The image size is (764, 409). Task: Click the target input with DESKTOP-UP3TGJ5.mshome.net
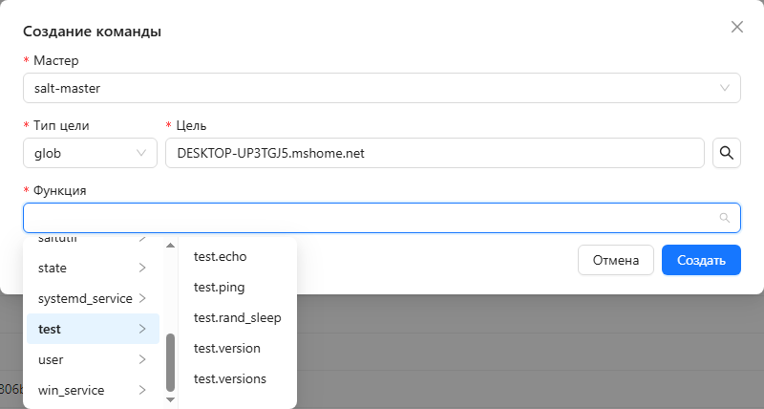(x=435, y=153)
